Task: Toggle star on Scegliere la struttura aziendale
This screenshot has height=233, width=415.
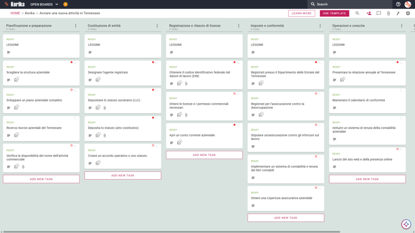Action: coord(71,62)
